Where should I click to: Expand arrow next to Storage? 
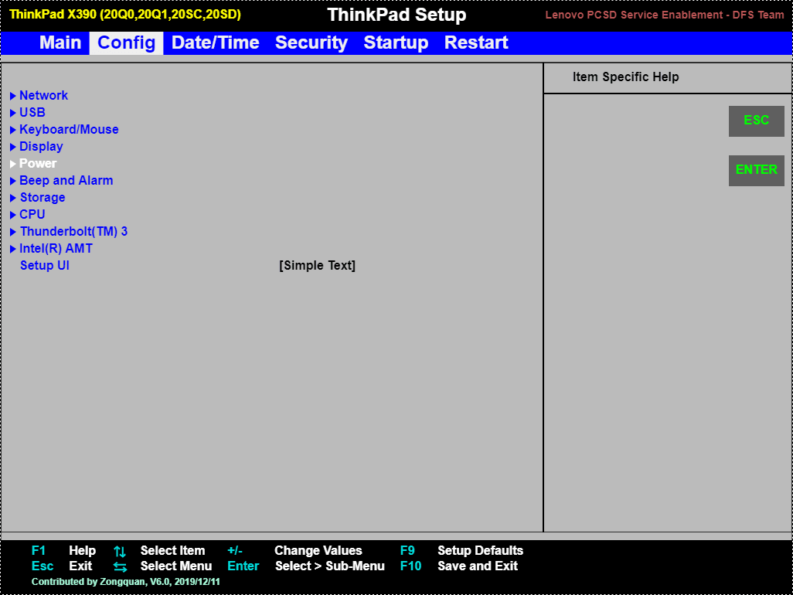point(13,198)
